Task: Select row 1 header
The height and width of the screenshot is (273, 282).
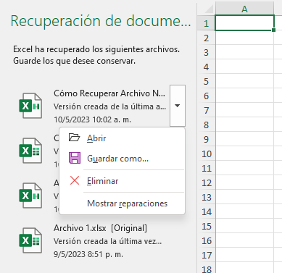Action: point(206,23)
